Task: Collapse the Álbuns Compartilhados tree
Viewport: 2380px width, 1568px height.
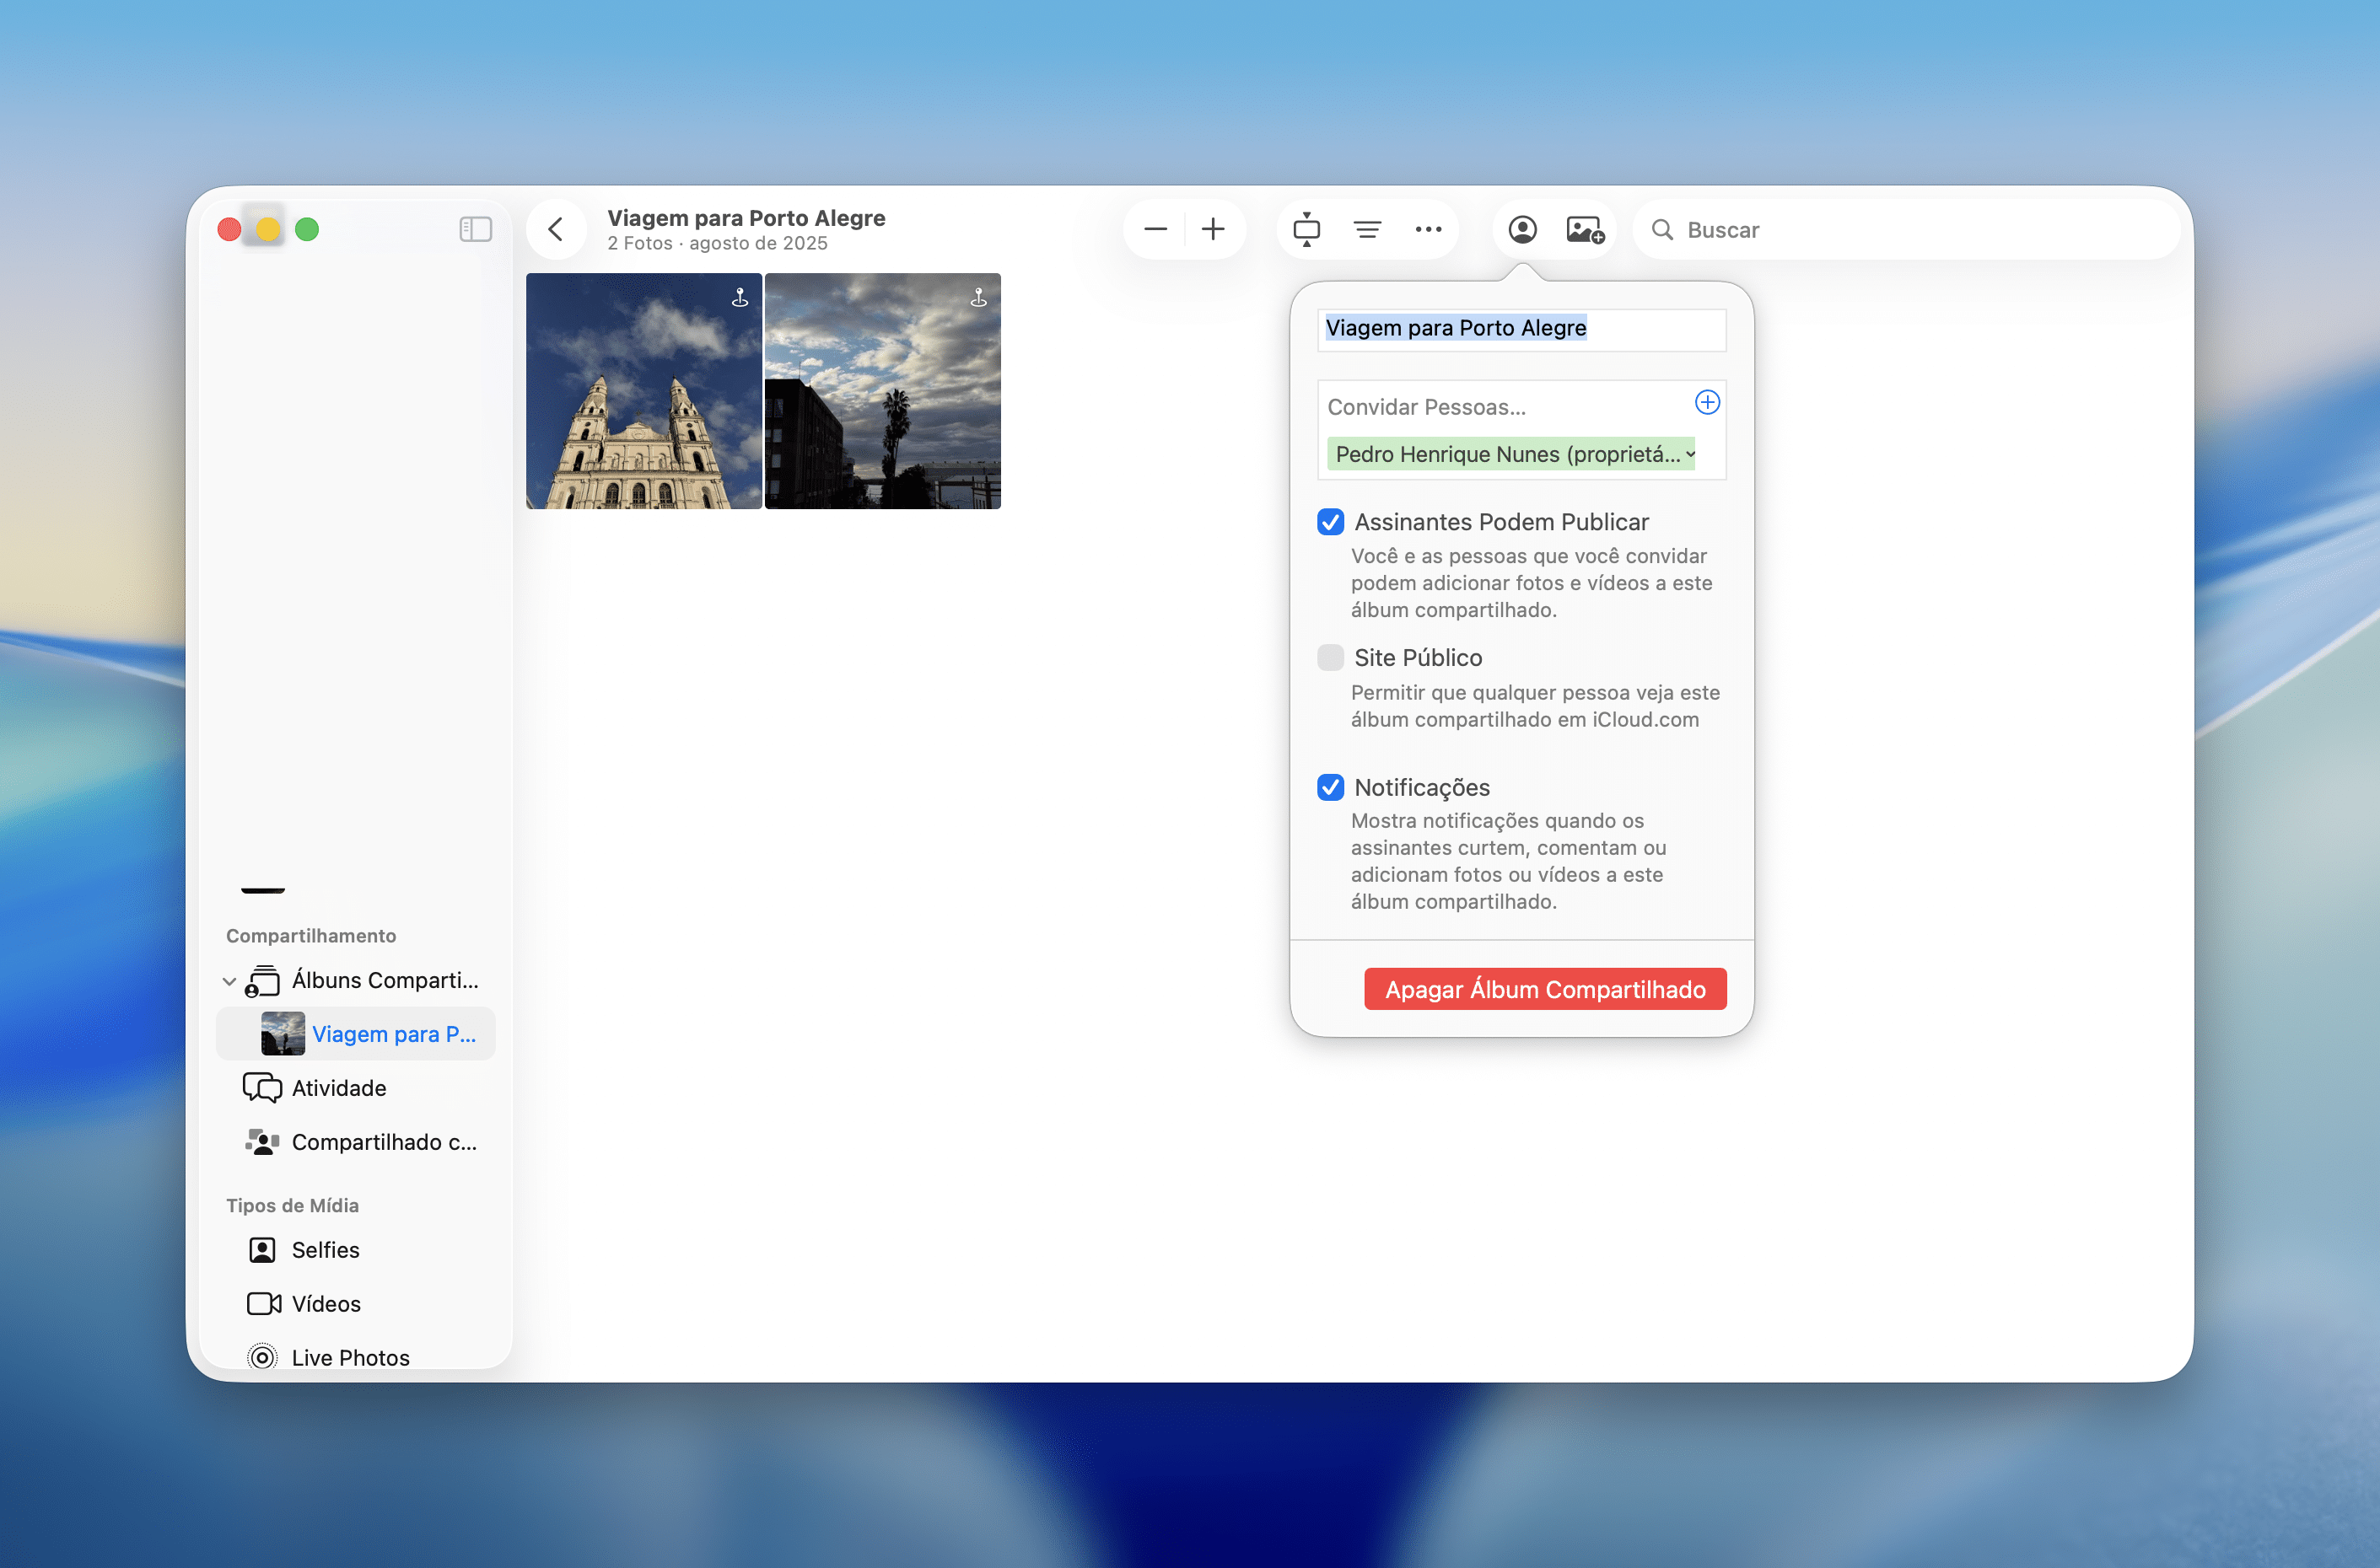Action: click(229, 981)
